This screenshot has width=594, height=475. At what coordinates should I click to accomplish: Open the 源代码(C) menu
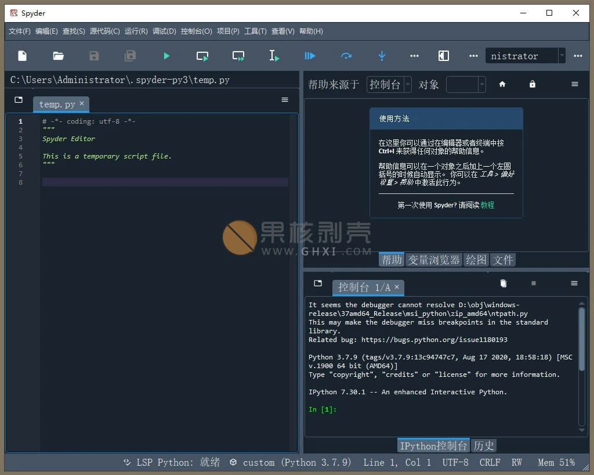(x=105, y=31)
